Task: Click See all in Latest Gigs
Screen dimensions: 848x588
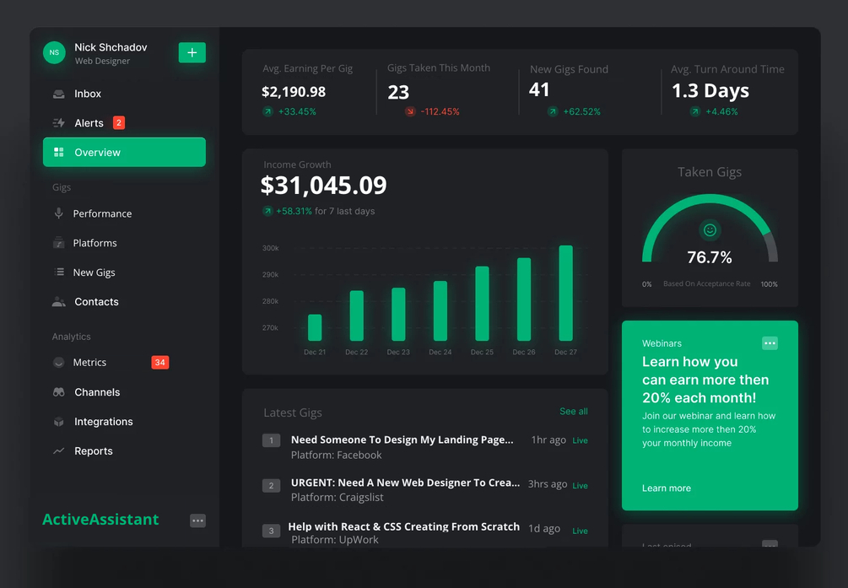Action: (x=573, y=411)
